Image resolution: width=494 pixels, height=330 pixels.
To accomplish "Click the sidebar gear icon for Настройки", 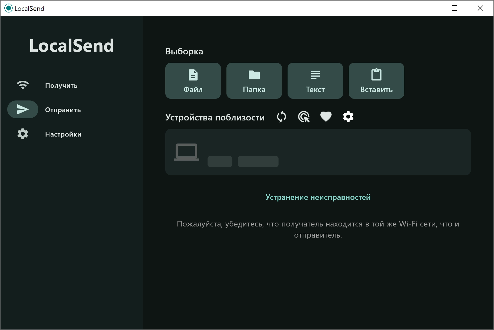I will click(x=23, y=134).
